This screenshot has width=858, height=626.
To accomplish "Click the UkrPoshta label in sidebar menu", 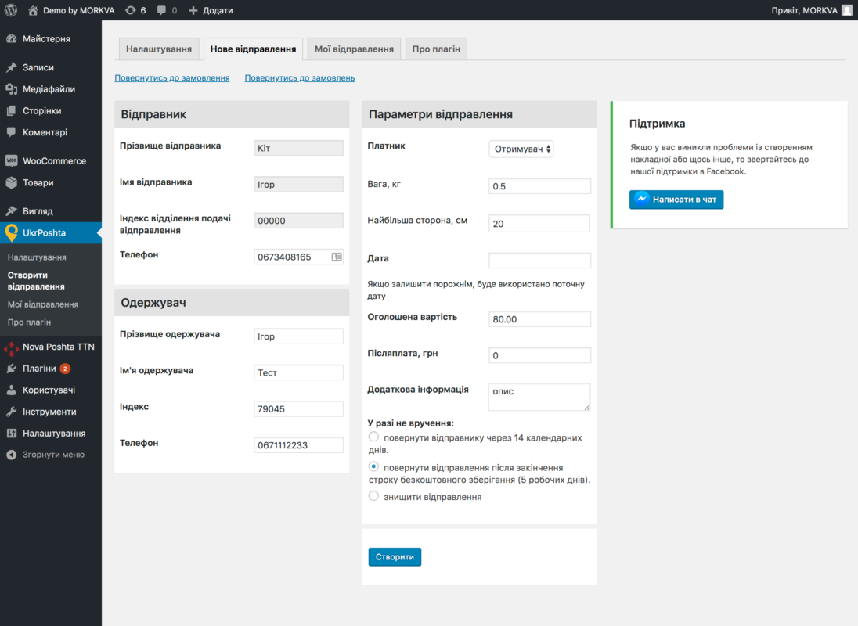I will coord(45,233).
